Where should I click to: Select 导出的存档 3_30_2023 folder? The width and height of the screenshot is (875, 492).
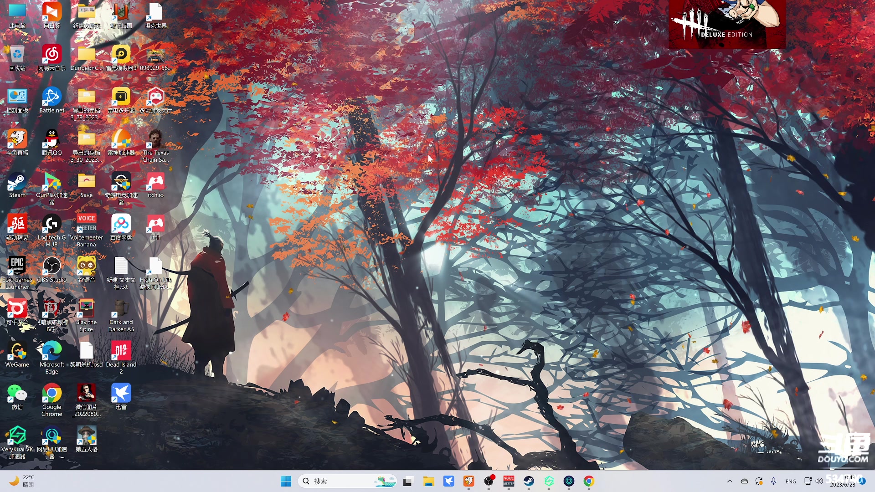(x=87, y=146)
